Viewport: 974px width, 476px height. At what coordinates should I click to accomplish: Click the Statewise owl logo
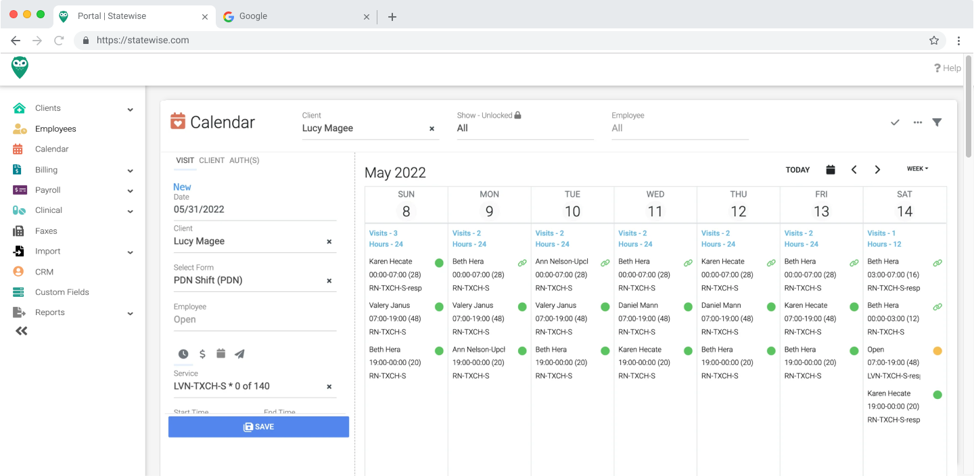pos(20,68)
